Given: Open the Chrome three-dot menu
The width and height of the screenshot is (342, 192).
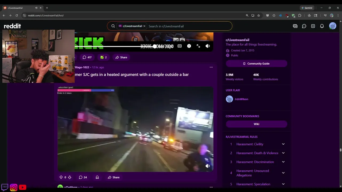Looking at the screenshot, I should pos(338,15).
